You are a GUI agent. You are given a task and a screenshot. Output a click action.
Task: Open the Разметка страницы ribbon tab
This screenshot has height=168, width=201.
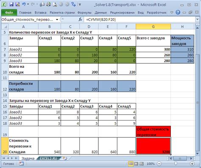coord(62,13)
